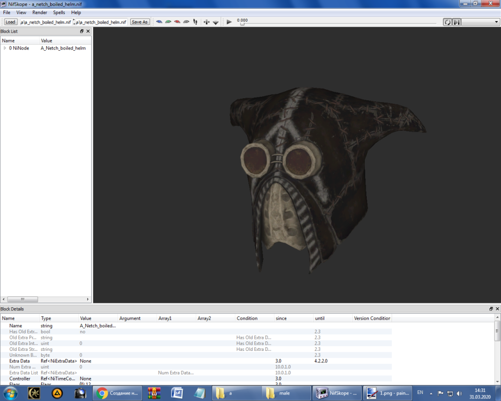Viewport: 501px width, 401px height.
Task: Select the Controller row
Action: pyautogui.click(x=196, y=378)
